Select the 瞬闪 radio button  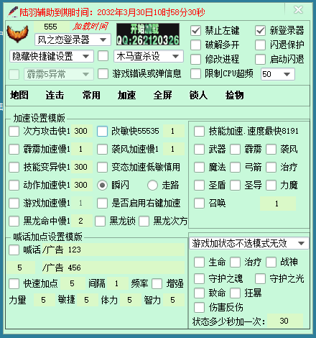click(x=102, y=185)
